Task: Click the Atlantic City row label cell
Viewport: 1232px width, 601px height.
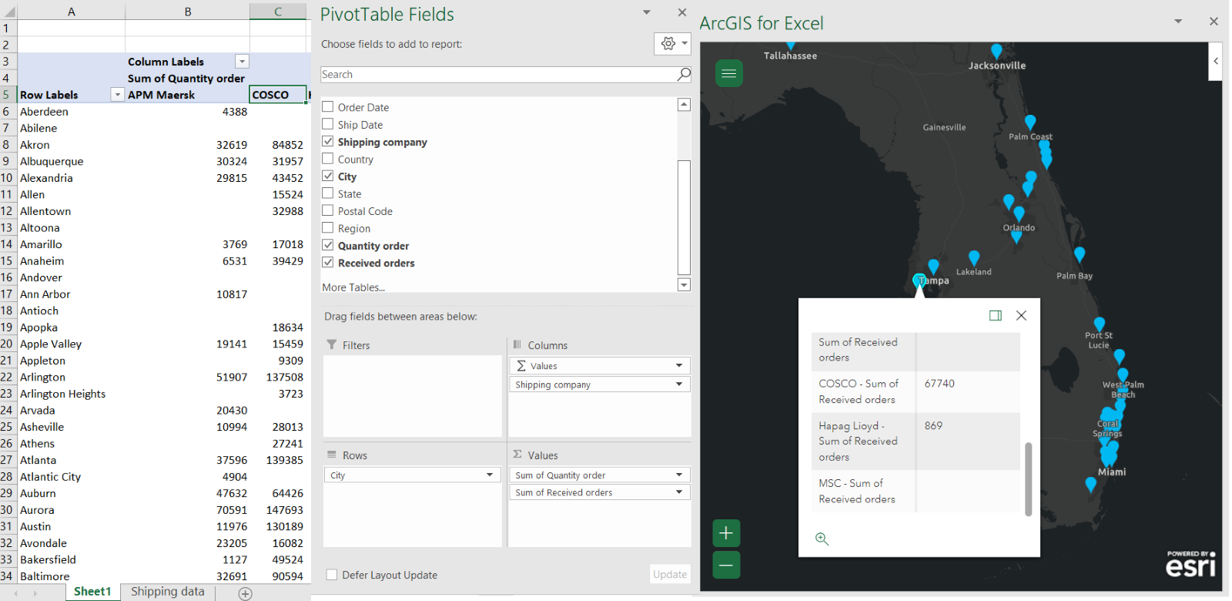Action: point(71,477)
